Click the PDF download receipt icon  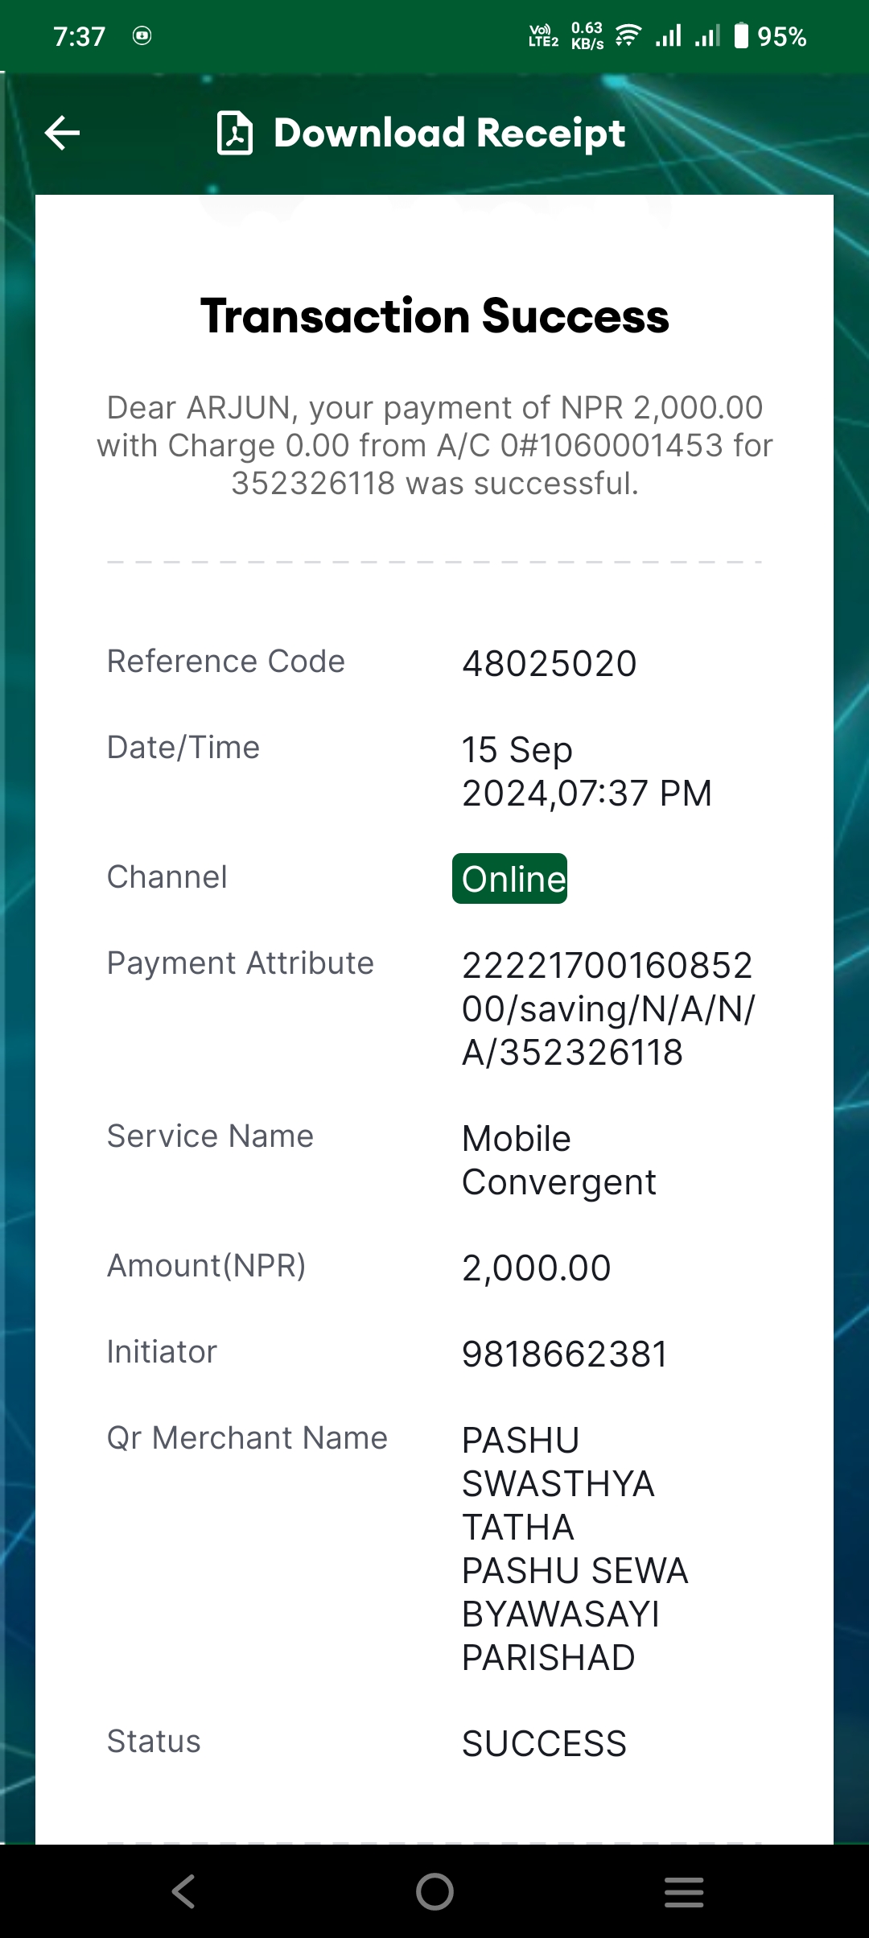[234, 133]
